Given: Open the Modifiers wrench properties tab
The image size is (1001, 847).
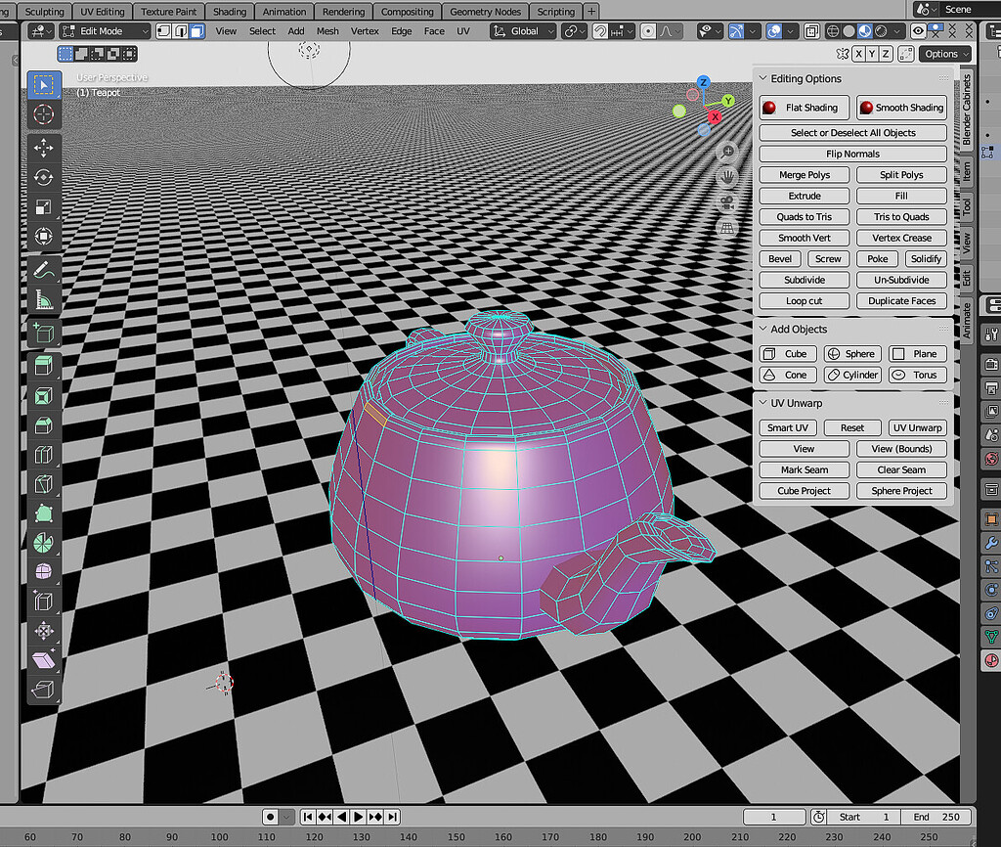Looking at the screenshot, I should 991,544.
